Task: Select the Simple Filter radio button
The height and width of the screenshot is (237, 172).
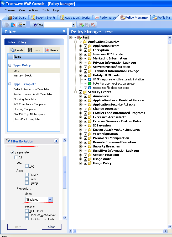Action: [x=12, y=152]
